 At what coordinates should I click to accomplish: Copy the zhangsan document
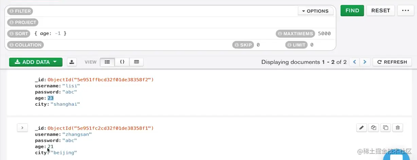pos(374,127)
